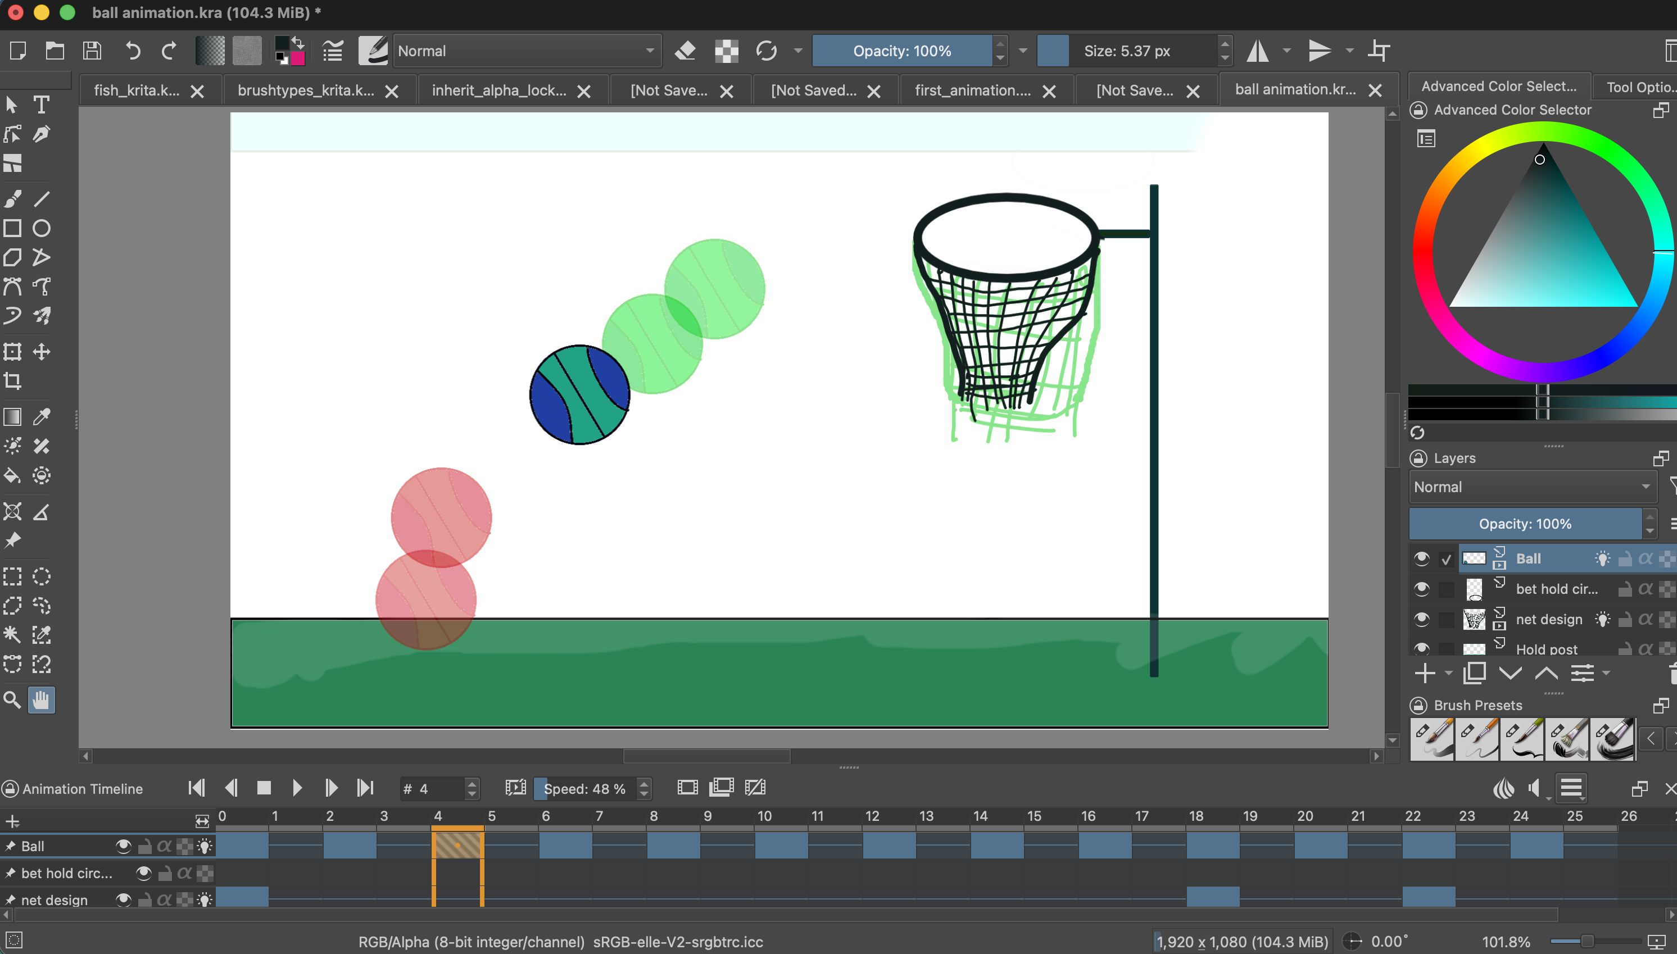Select the Pan hand tool
This screenshot has height=954, width=1677.
(41, 701)
